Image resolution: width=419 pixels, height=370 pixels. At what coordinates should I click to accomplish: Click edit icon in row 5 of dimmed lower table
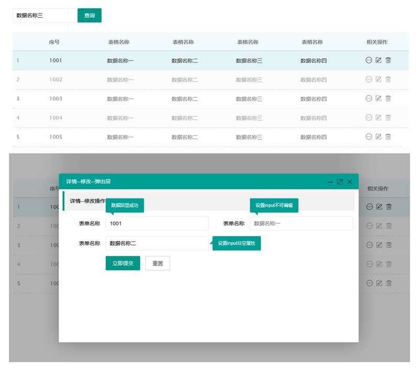pyautogui.click(x=379, y=283)
